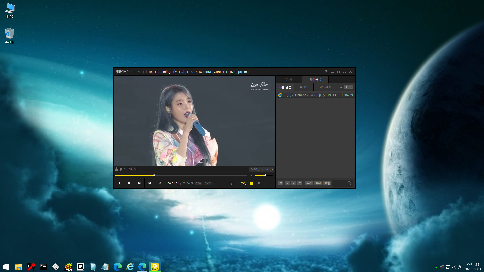Open the playlist search icon
The image size is (484, 272).
point(243,183)
